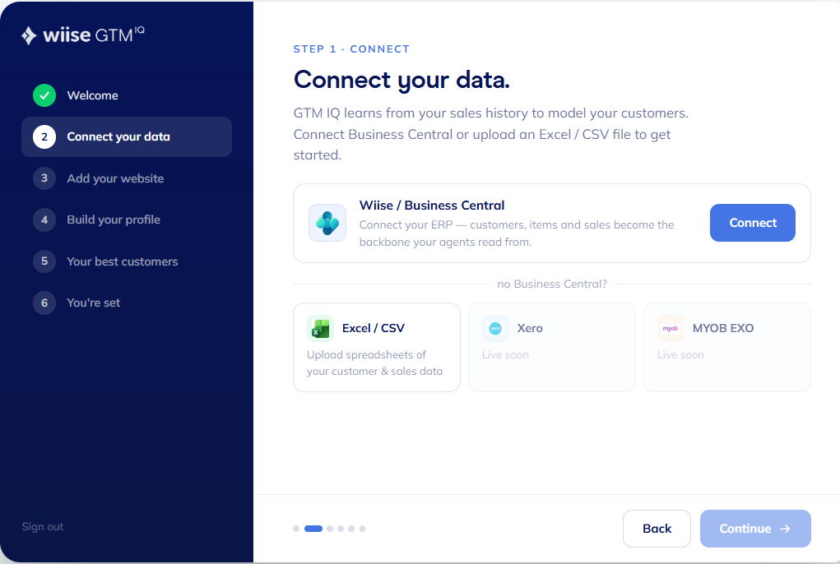Click the first progress dot
840x564 pixels.
[296, 529]
